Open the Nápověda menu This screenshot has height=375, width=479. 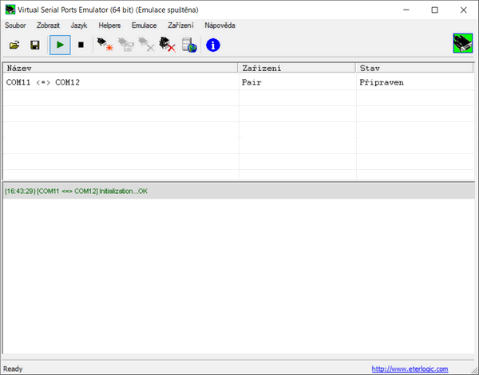[220, 26]
